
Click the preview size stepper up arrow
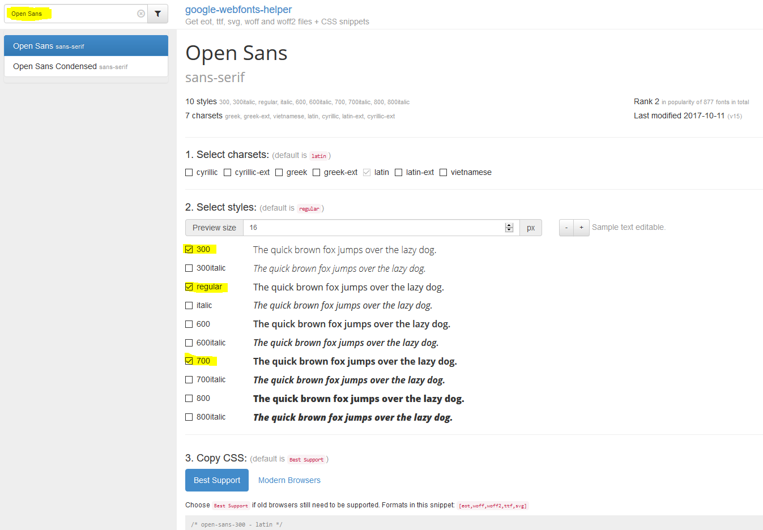508,224
